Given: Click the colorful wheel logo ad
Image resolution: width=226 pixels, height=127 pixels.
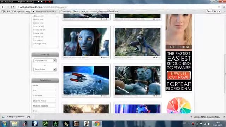Looking at the screenshot, I should pos(179,105).
